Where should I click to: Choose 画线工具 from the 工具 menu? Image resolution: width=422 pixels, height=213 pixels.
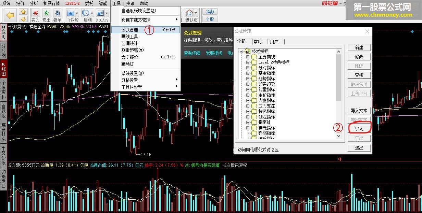coord(146,37)
